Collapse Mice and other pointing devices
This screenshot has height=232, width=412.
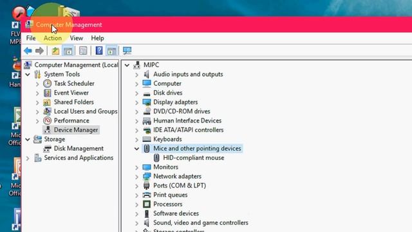pyautogui.click(x=136, y=149)
